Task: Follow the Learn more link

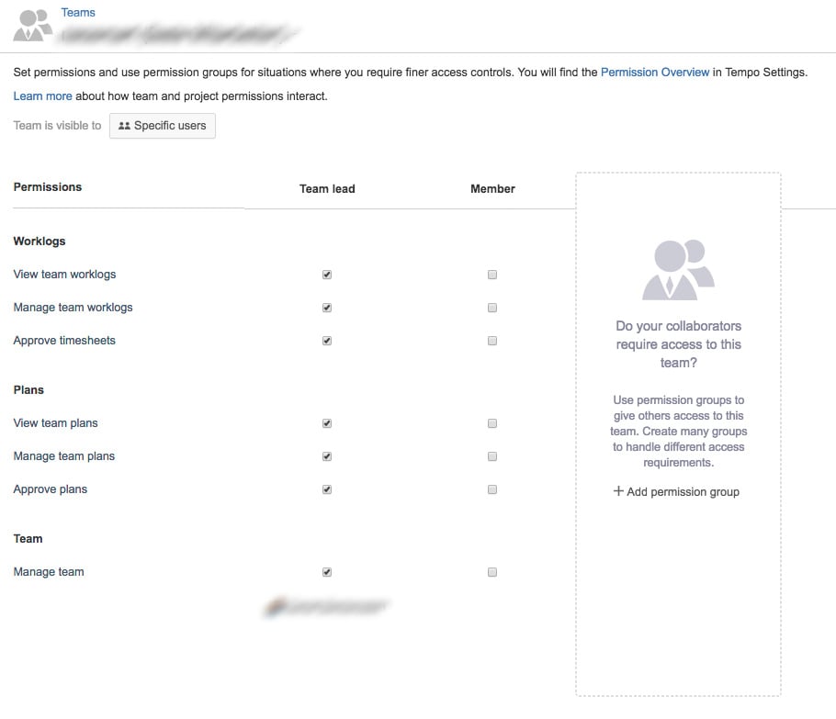Action: tap(42, 95)
